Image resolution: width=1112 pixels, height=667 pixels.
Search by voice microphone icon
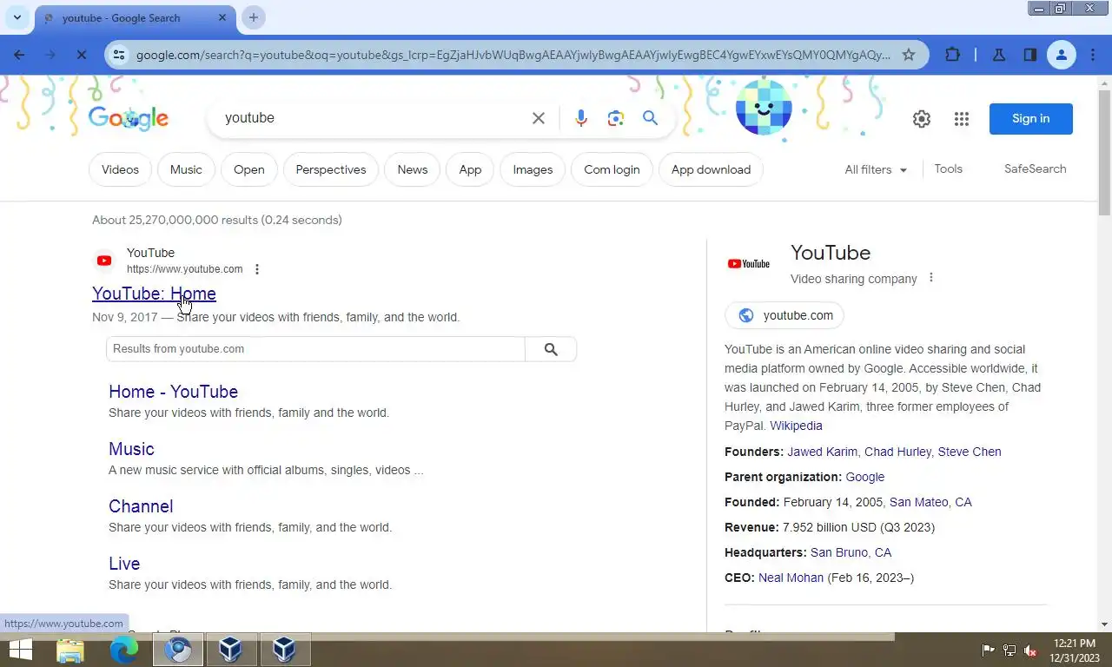tap(581, 118)
